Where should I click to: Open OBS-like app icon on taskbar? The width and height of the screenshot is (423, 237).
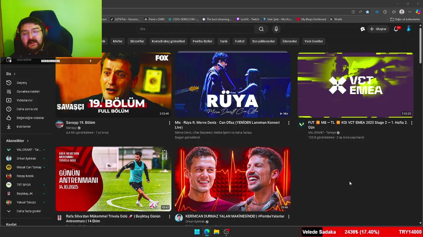[226, 232]
